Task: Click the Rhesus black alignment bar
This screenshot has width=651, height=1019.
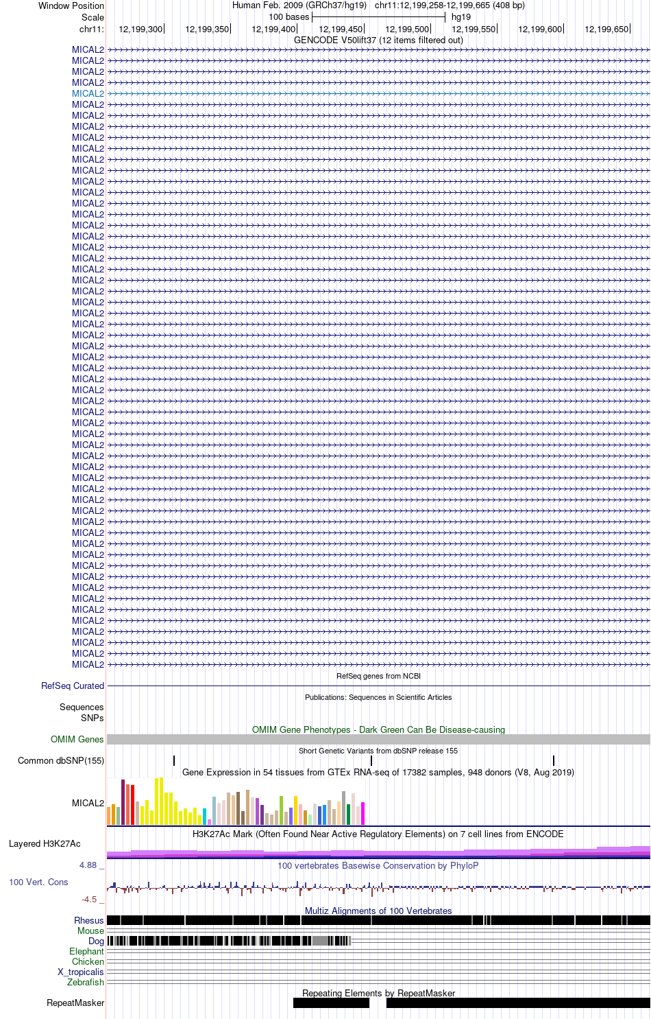Action: point(378,921)
